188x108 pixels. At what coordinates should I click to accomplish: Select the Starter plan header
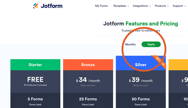(35, 65)
